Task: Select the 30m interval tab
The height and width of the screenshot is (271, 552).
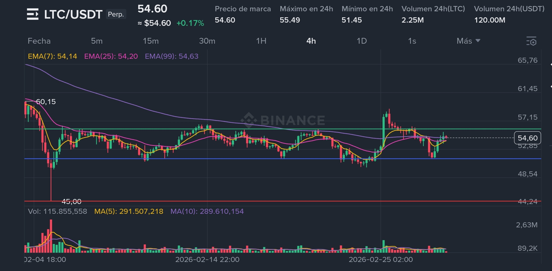Action: coord(207,41)
